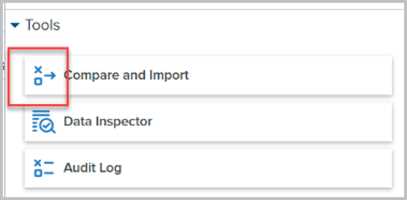Click the x mark in the Compare and Import icon

(38, 69)
